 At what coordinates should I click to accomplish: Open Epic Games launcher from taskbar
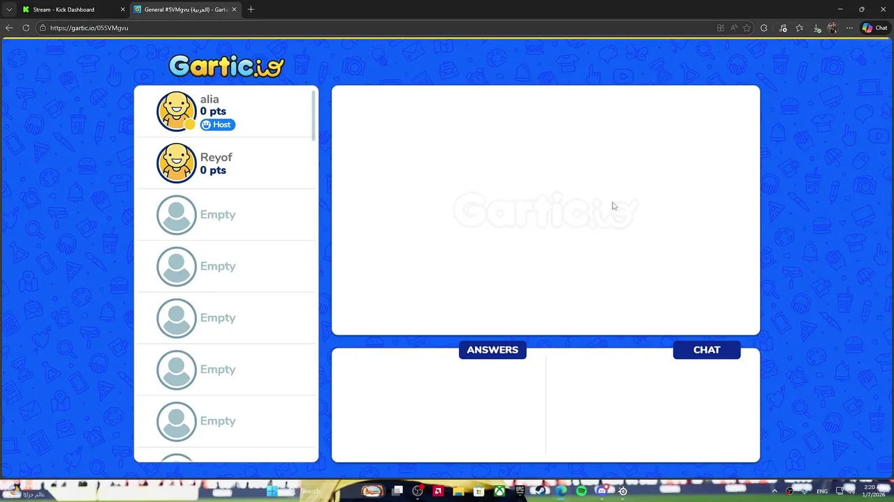pos(520,491)
